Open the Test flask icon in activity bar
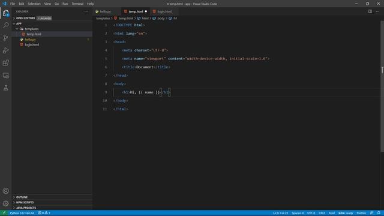This screenshot has height=216, width=384. pyautogui.click(x=5, y=88)
